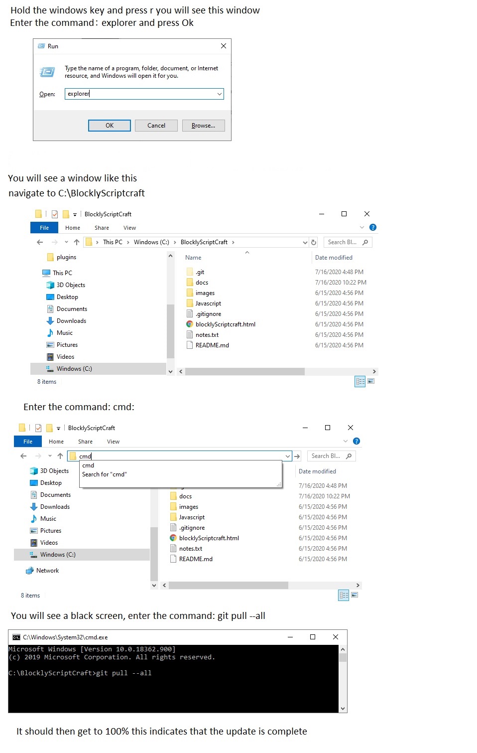The image size is (477, 753).
Task: Select the plugins folder in the navigation pane
Action: (66, 257)
